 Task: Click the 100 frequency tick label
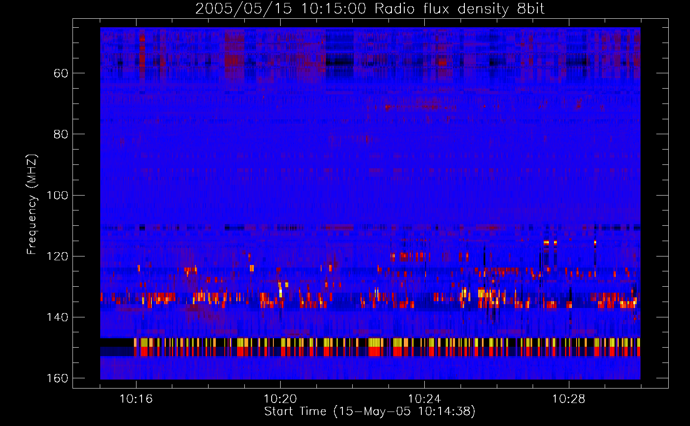click(x=57, y=195)
